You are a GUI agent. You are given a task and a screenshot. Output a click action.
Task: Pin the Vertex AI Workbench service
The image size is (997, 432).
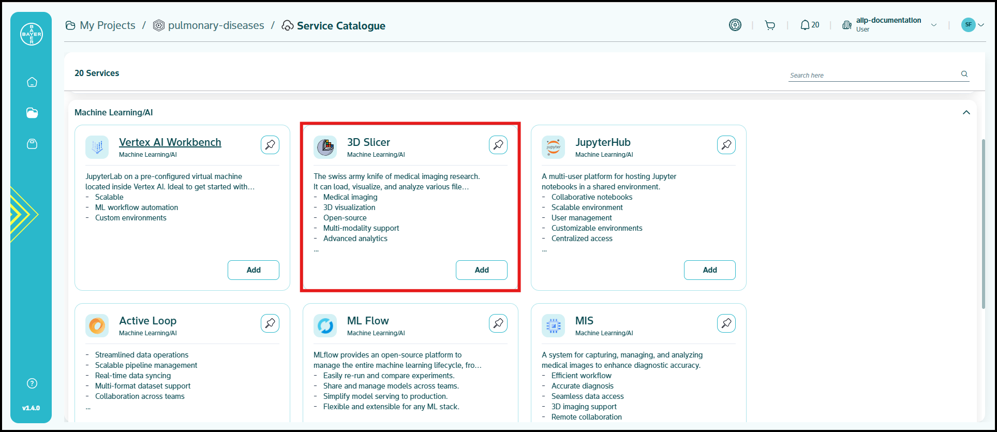(270, 145)
